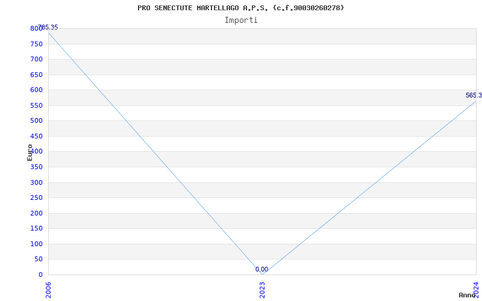Click the 785.35 data label
The width and height of the screenshot is (482, 301).
coord(48,27)
